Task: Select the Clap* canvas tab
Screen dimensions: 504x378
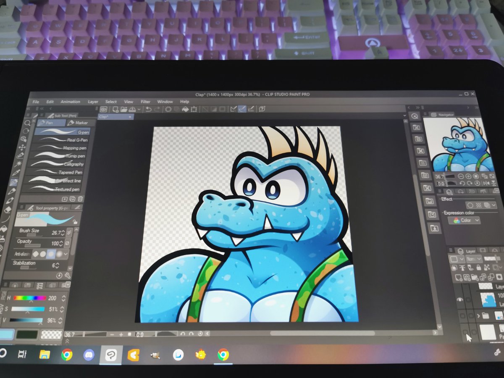Action: (x=115, y=117)
